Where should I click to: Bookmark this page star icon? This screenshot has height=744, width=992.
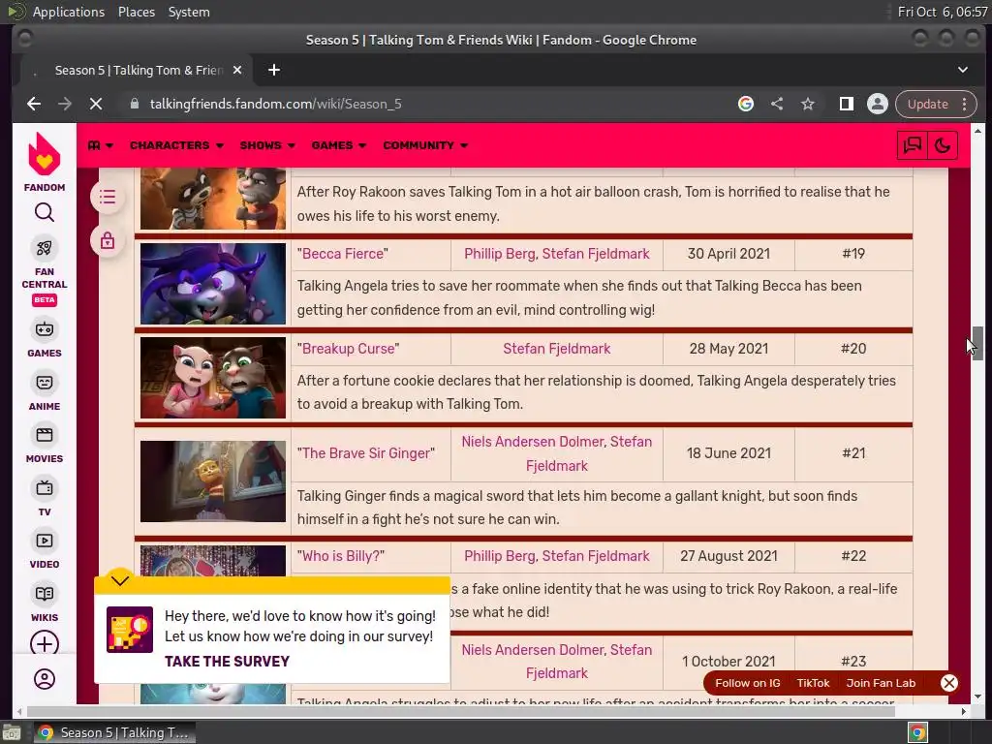click(808, 104)
